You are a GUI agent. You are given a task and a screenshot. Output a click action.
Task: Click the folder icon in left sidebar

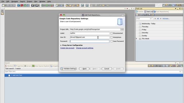pyautogui.click(x=2, y=13)
